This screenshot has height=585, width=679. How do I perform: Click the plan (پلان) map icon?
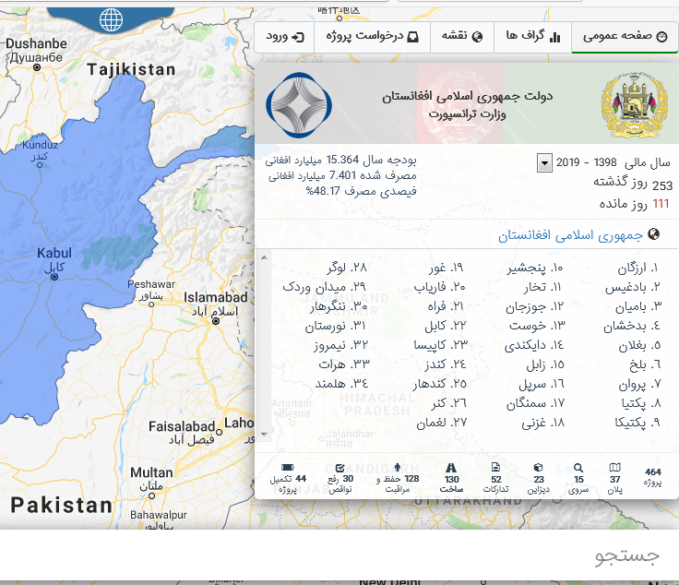tap(615, 468)
